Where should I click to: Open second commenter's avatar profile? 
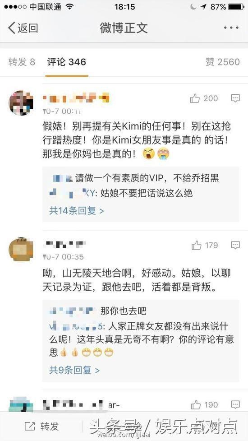pyautogui.click(x=21, y=249)
